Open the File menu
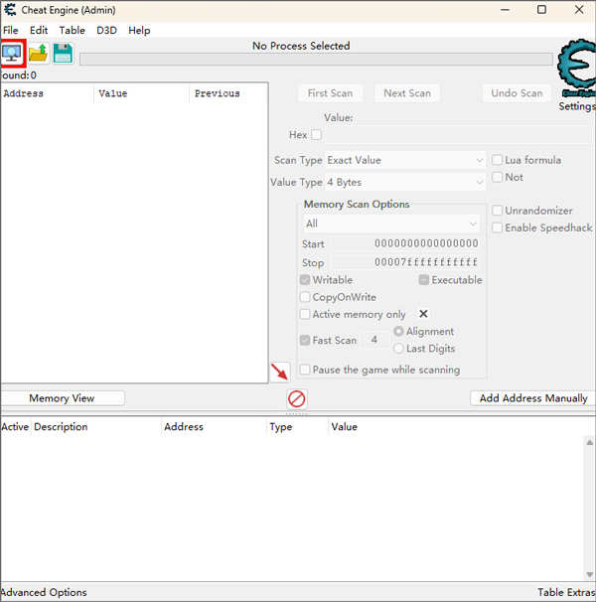This screenshot has height=602, width=596. [10, 31]
